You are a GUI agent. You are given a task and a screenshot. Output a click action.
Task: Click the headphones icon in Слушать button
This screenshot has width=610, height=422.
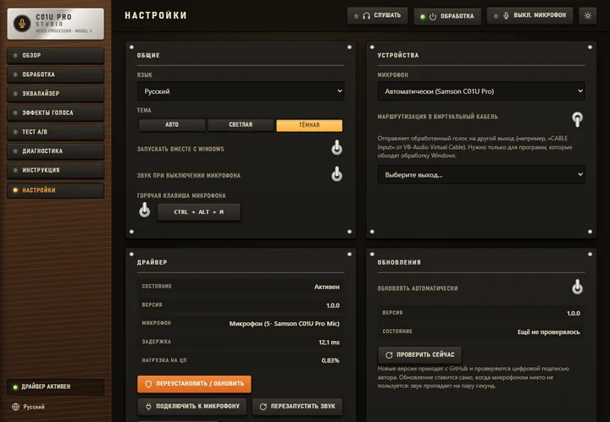click(366, 16)
